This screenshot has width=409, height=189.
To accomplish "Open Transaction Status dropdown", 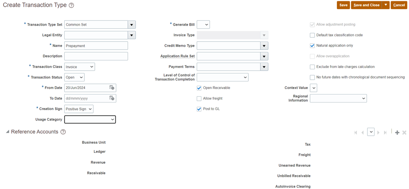I will pyautogui.click(x=74, y=77).
